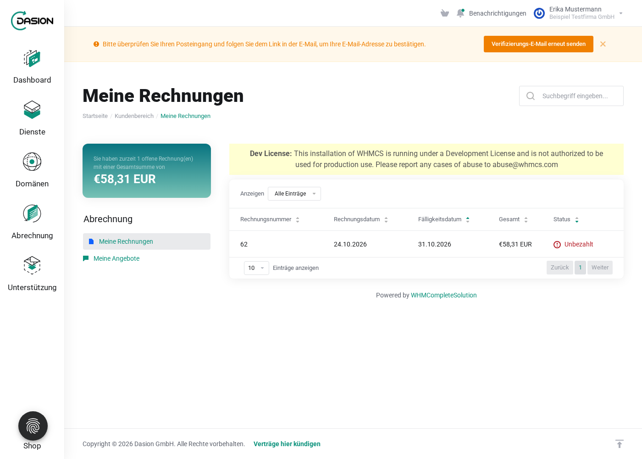Click the Dasion logo
Screen dimensions: 642x459
point(32,21)
